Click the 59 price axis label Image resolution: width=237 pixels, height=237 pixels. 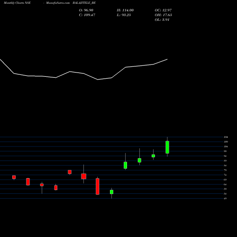tap(225, 189)
